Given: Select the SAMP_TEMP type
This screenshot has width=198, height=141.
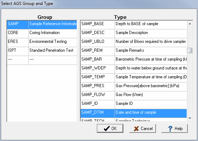Looking at the screenshot, I should (x=98, y=78).
